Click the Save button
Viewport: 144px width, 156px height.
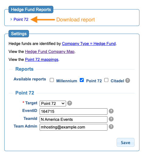tap(125, 143)
